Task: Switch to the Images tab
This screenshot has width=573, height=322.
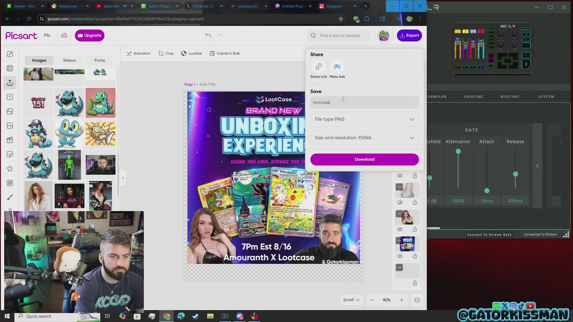Action: point(39,60)
